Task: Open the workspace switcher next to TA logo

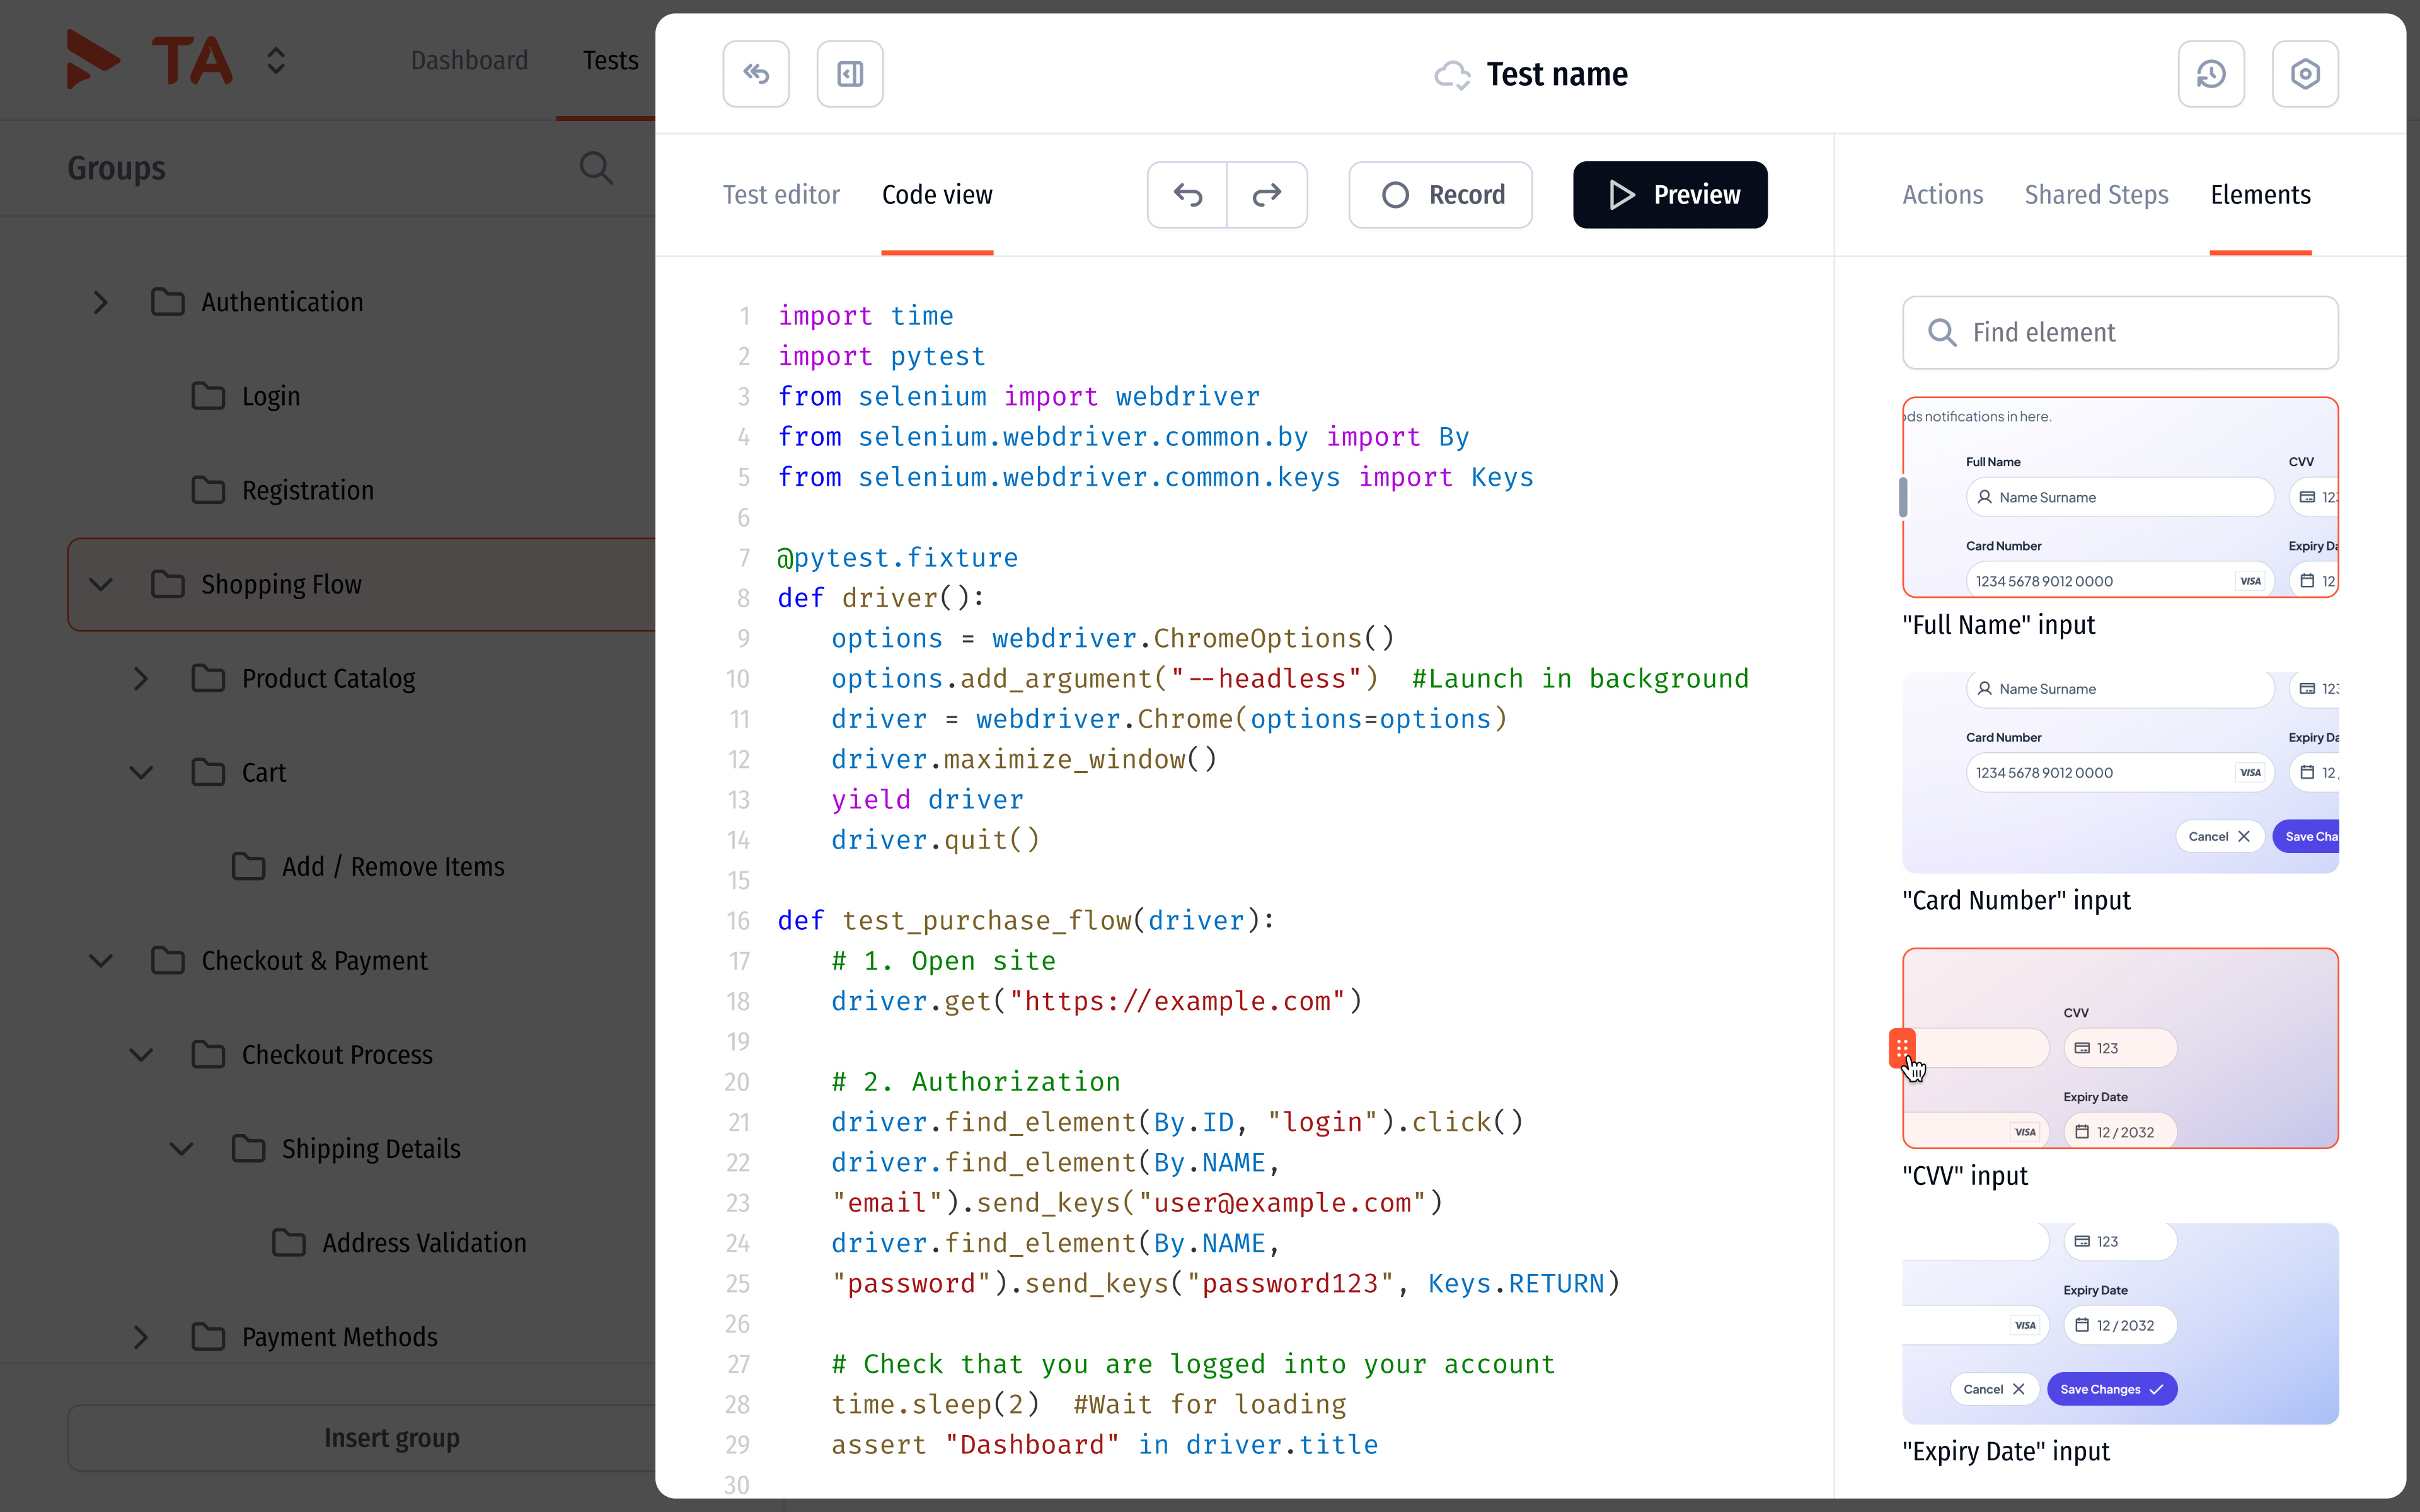Action: click(x=276, y=61)
